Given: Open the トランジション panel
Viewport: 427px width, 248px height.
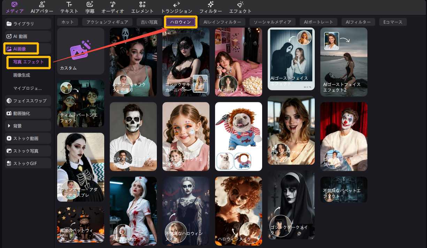Looking at the screenshot, I should point(176,5).
